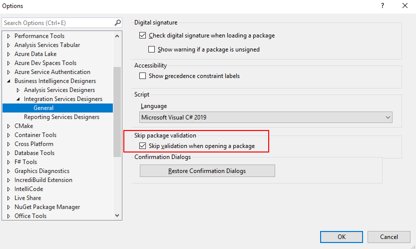The width and height of the screenshot is (416, 249).
Task: Click the OK button
Action: pos(342,237)
